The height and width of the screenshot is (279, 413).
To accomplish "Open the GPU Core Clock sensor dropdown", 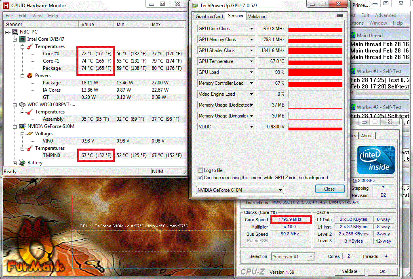I will click(251, 29).
